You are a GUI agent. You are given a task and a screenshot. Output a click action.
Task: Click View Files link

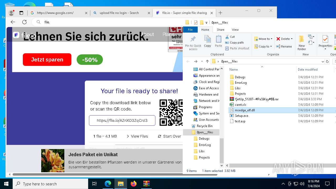click(x=137, y=136)
